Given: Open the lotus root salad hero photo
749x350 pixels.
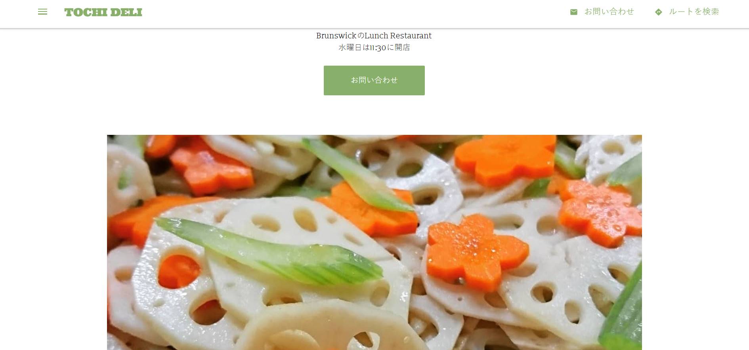Looking at the screenshot, I should [374, 242].
